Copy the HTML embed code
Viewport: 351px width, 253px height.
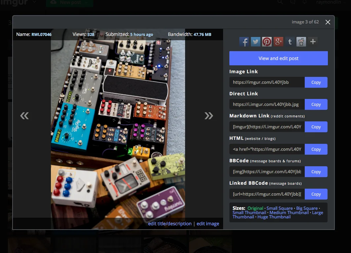tap(316, 149)
